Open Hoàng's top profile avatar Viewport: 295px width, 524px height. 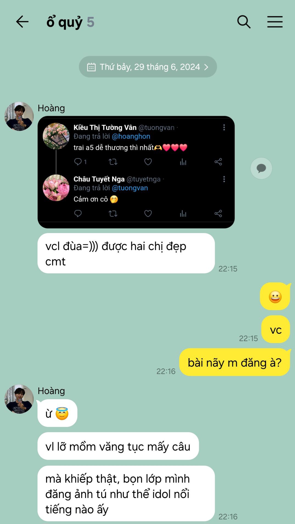(x=19, y=116)
